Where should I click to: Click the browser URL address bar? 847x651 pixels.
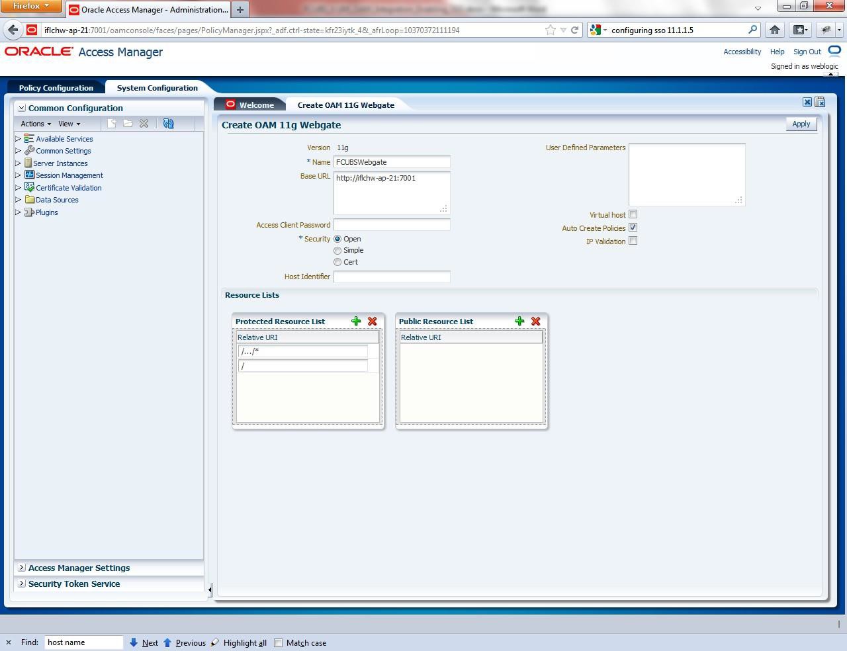point(291,30)
